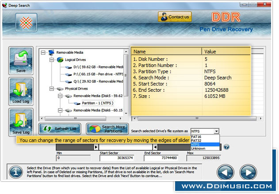Click details table scroll right arrow
This screenshot has height=194, width=279.
261,119
